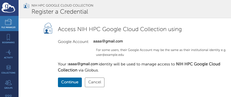Screen dimensions: 231x97
Task: Click the small credential badge icon in header
Action: 26,6
